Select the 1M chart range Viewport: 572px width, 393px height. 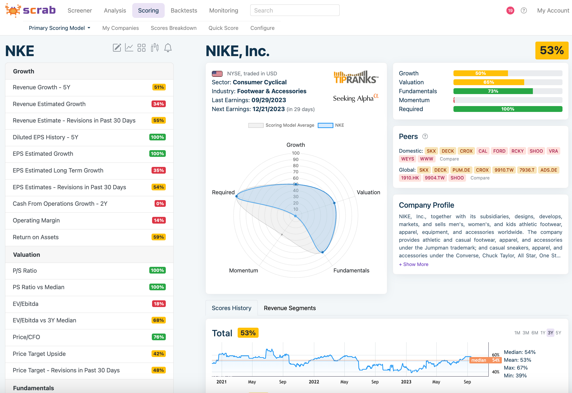click(517, 333)
